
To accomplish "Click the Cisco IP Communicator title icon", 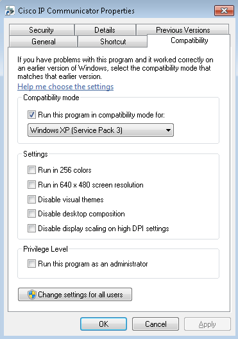I will (10, 10).
